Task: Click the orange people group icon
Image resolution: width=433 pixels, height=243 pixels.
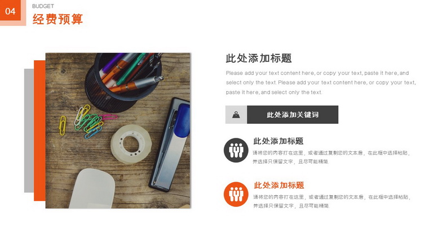Action: click(236, 194)
